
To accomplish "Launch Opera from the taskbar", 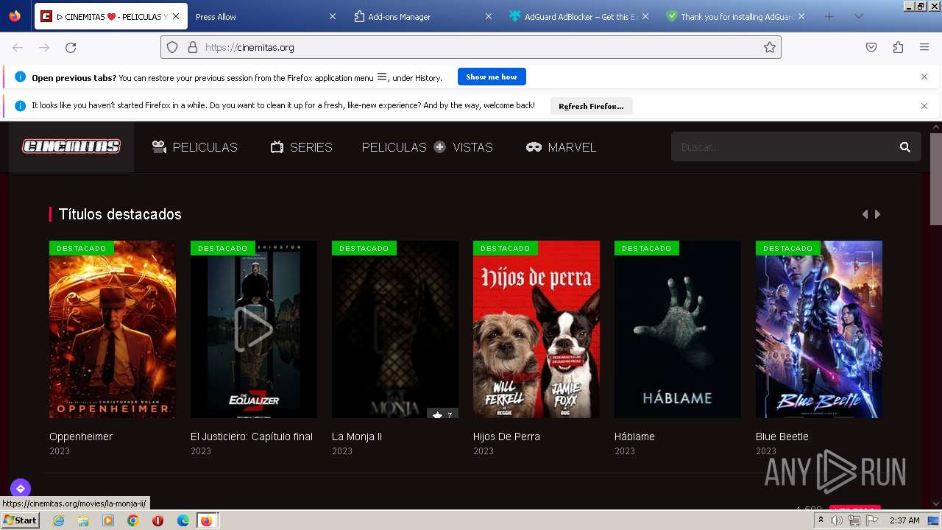I will (x=157, y=520).
